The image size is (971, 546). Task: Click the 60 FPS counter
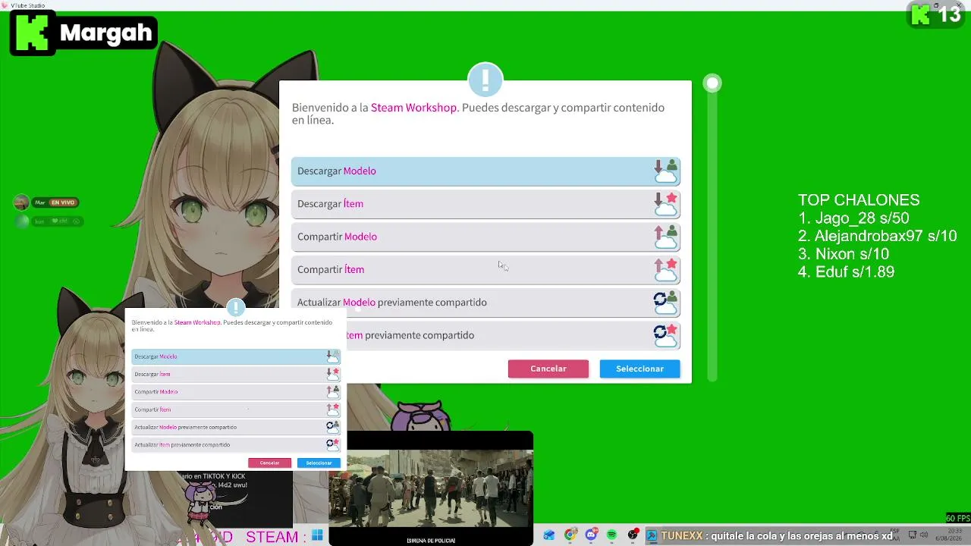pos(958,519)
